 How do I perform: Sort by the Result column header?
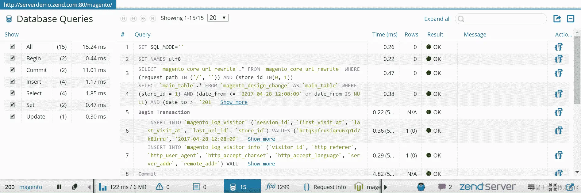pyautogui.click(x=435, y=35)
